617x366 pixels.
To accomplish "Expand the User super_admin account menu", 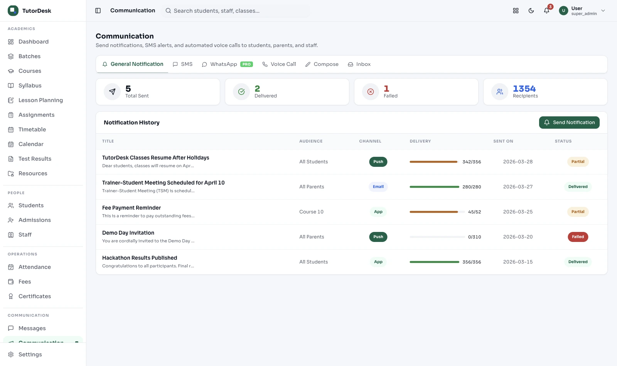I will click(582, 11).
